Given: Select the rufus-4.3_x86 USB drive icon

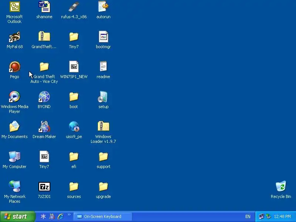Looking at the screenshot, I should (74, 7).
